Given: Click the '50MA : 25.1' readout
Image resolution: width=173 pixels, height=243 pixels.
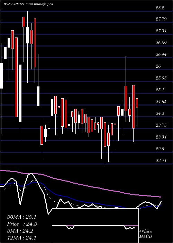Looking at the screenshot, I should point(21,217).
